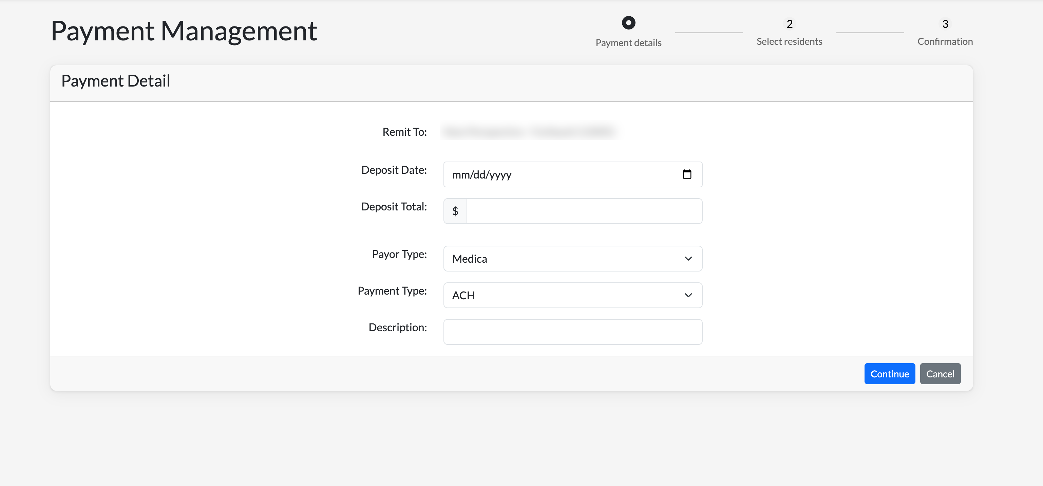Click the Payment details step circle icon
This screenshot has height=486, width=1043.
(628, 23)
